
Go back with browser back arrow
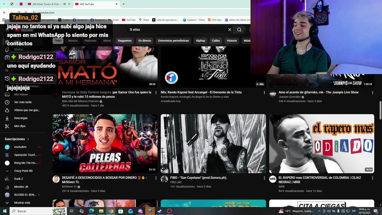(4, 13)
